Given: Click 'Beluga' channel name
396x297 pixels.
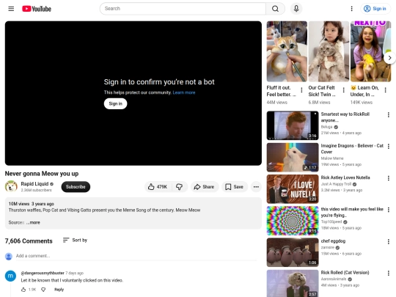Looking at the screenshot, I should 326,127.
